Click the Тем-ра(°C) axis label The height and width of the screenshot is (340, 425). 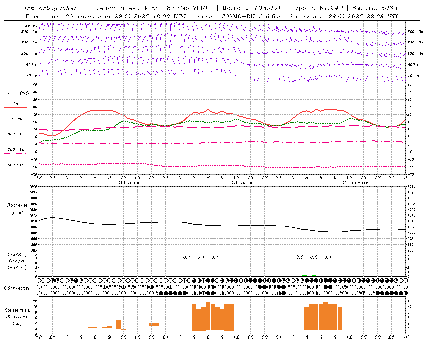[x=16, y=94]
